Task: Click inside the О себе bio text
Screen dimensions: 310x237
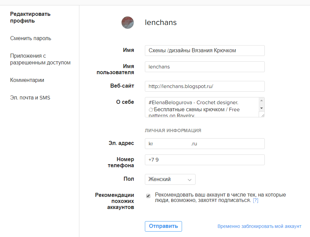Action: tap(202, 107)
